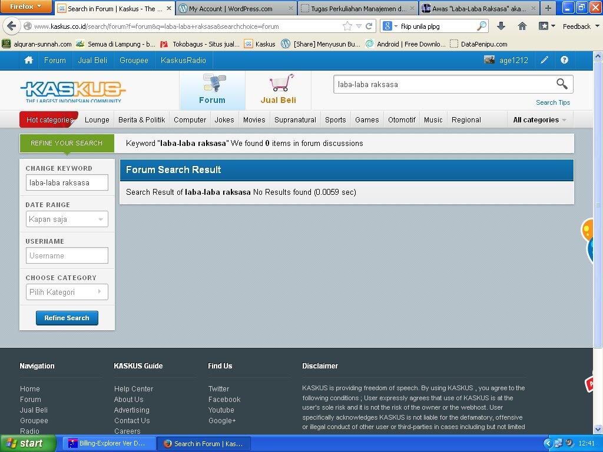Open the Pilih Kategori category selector
603x452 pixels.
[67, 292]
